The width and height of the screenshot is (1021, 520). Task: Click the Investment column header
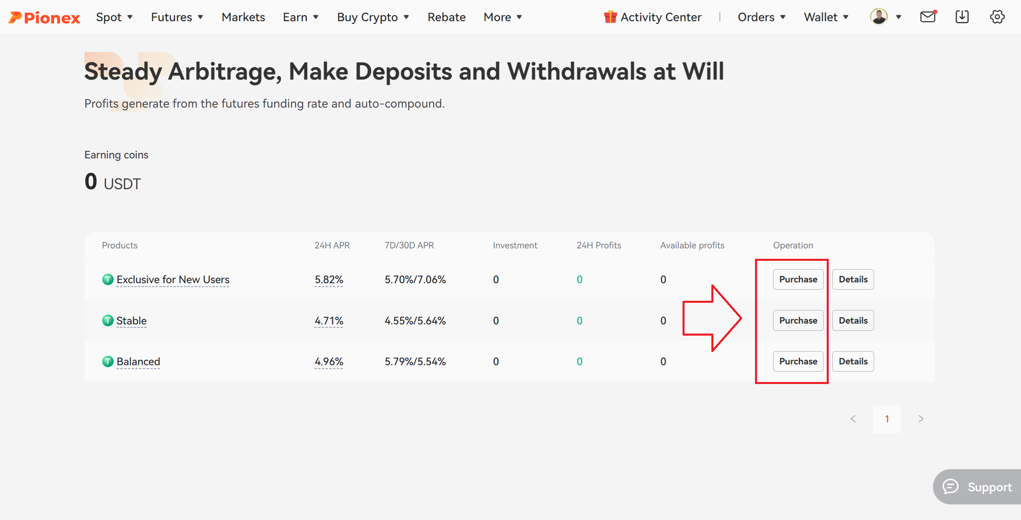515,245
